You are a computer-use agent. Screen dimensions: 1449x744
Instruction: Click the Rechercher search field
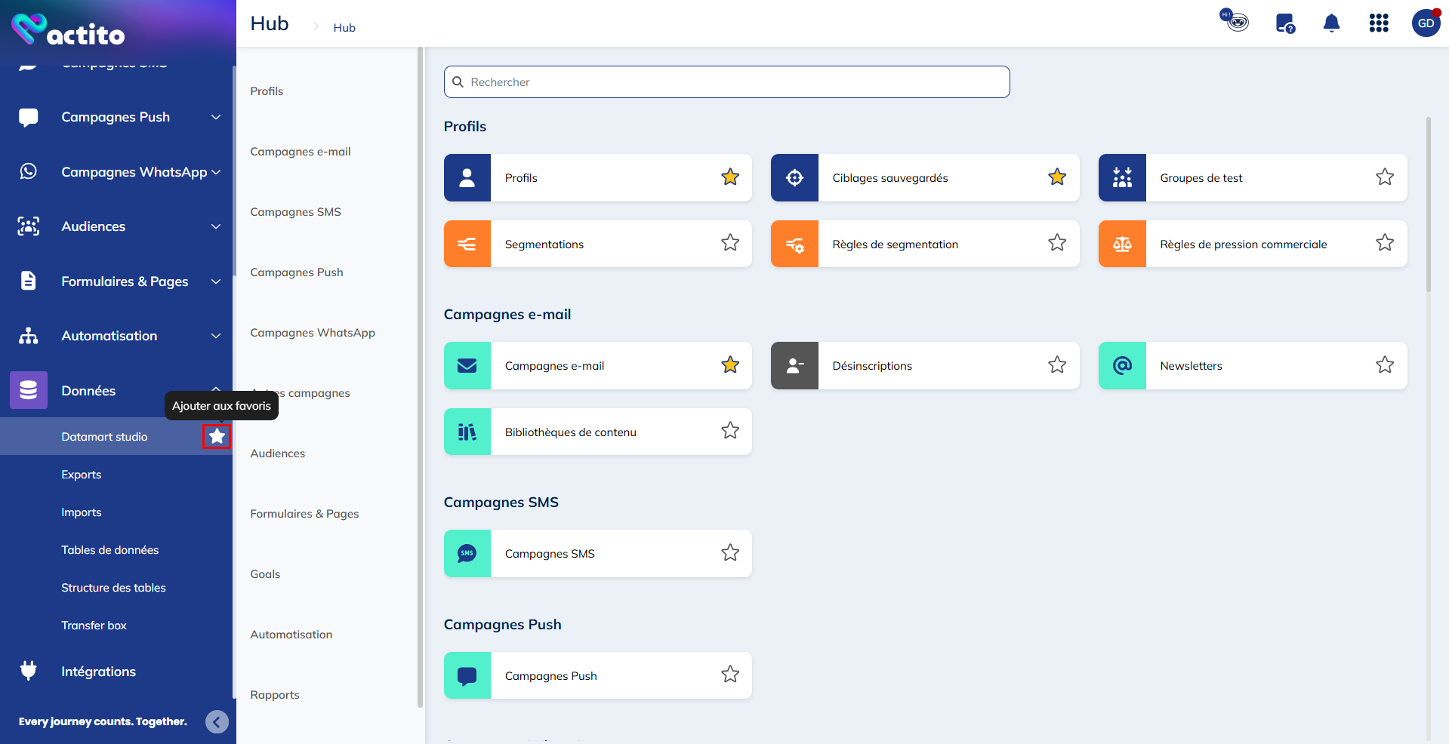click(x=726, y=82)
